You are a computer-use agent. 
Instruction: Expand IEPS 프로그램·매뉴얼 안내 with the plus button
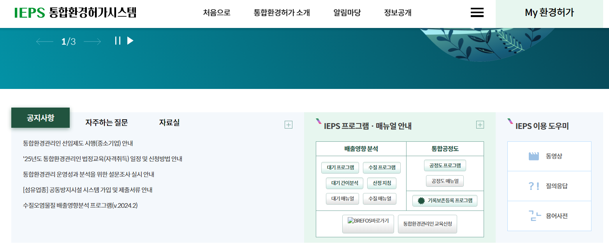[480, 124]
